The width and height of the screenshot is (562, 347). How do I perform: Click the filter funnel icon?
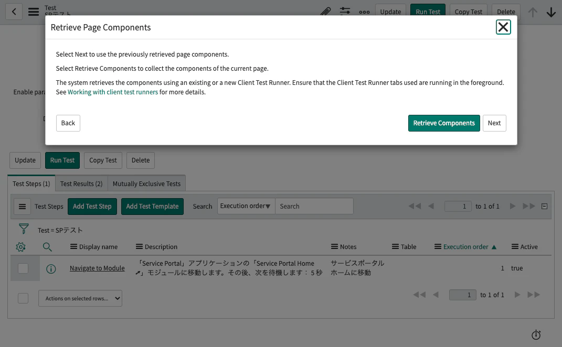pos(24,229)
